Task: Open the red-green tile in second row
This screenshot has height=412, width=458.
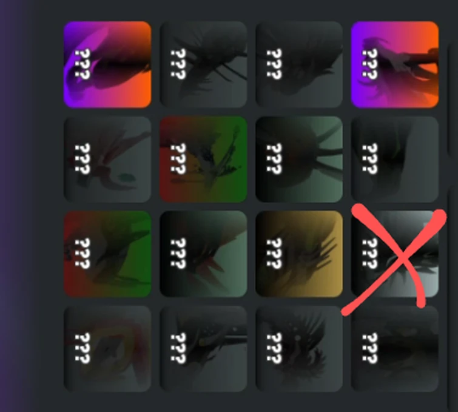Action: tap(203, 159)
